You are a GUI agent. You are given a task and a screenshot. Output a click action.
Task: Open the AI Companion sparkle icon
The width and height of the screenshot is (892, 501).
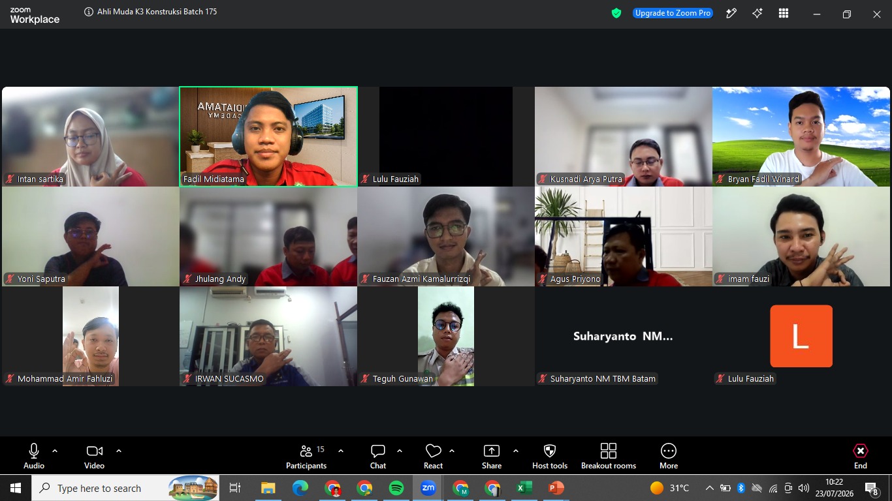757,13
